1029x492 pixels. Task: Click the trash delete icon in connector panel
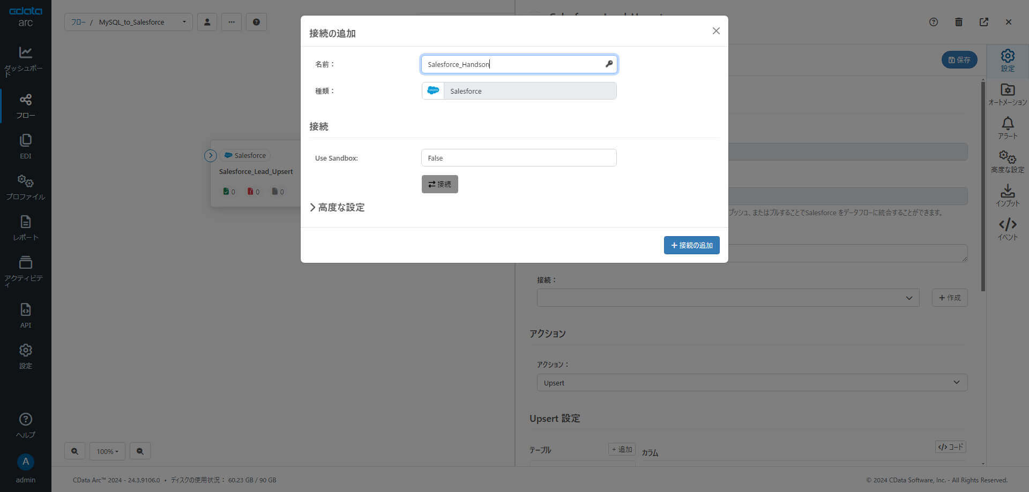click(x=959, y=22)
